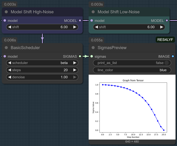Increase shift on Model Shift High-Noise
This screenshot has height=146, width=177.
75,27
